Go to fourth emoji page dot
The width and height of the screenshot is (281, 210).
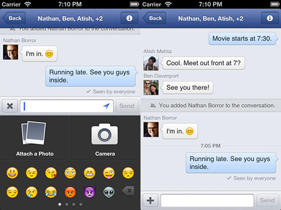[81, 204]
